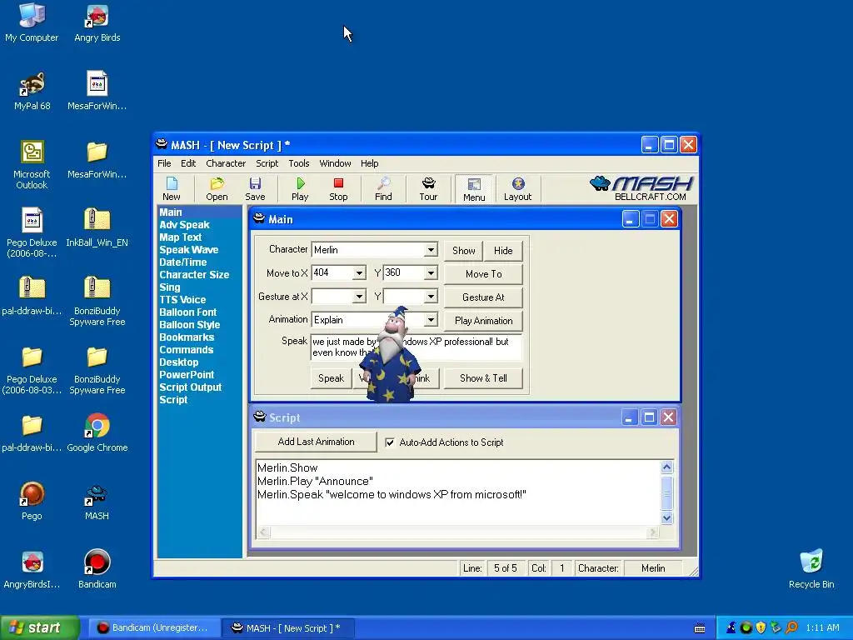
Task: Click the Speak button
Action: 331,378
